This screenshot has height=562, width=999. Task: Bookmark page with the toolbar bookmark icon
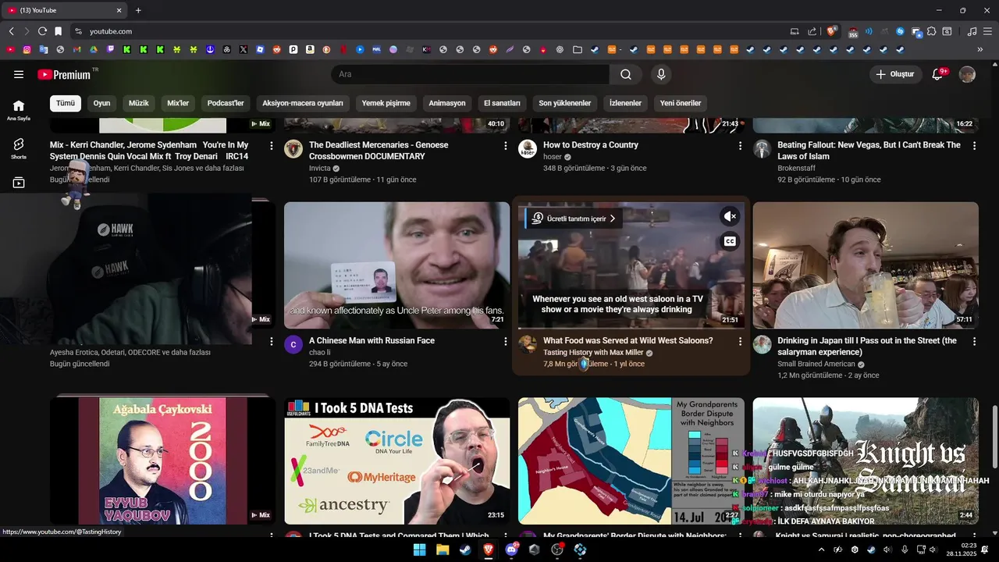pos(58,31)
